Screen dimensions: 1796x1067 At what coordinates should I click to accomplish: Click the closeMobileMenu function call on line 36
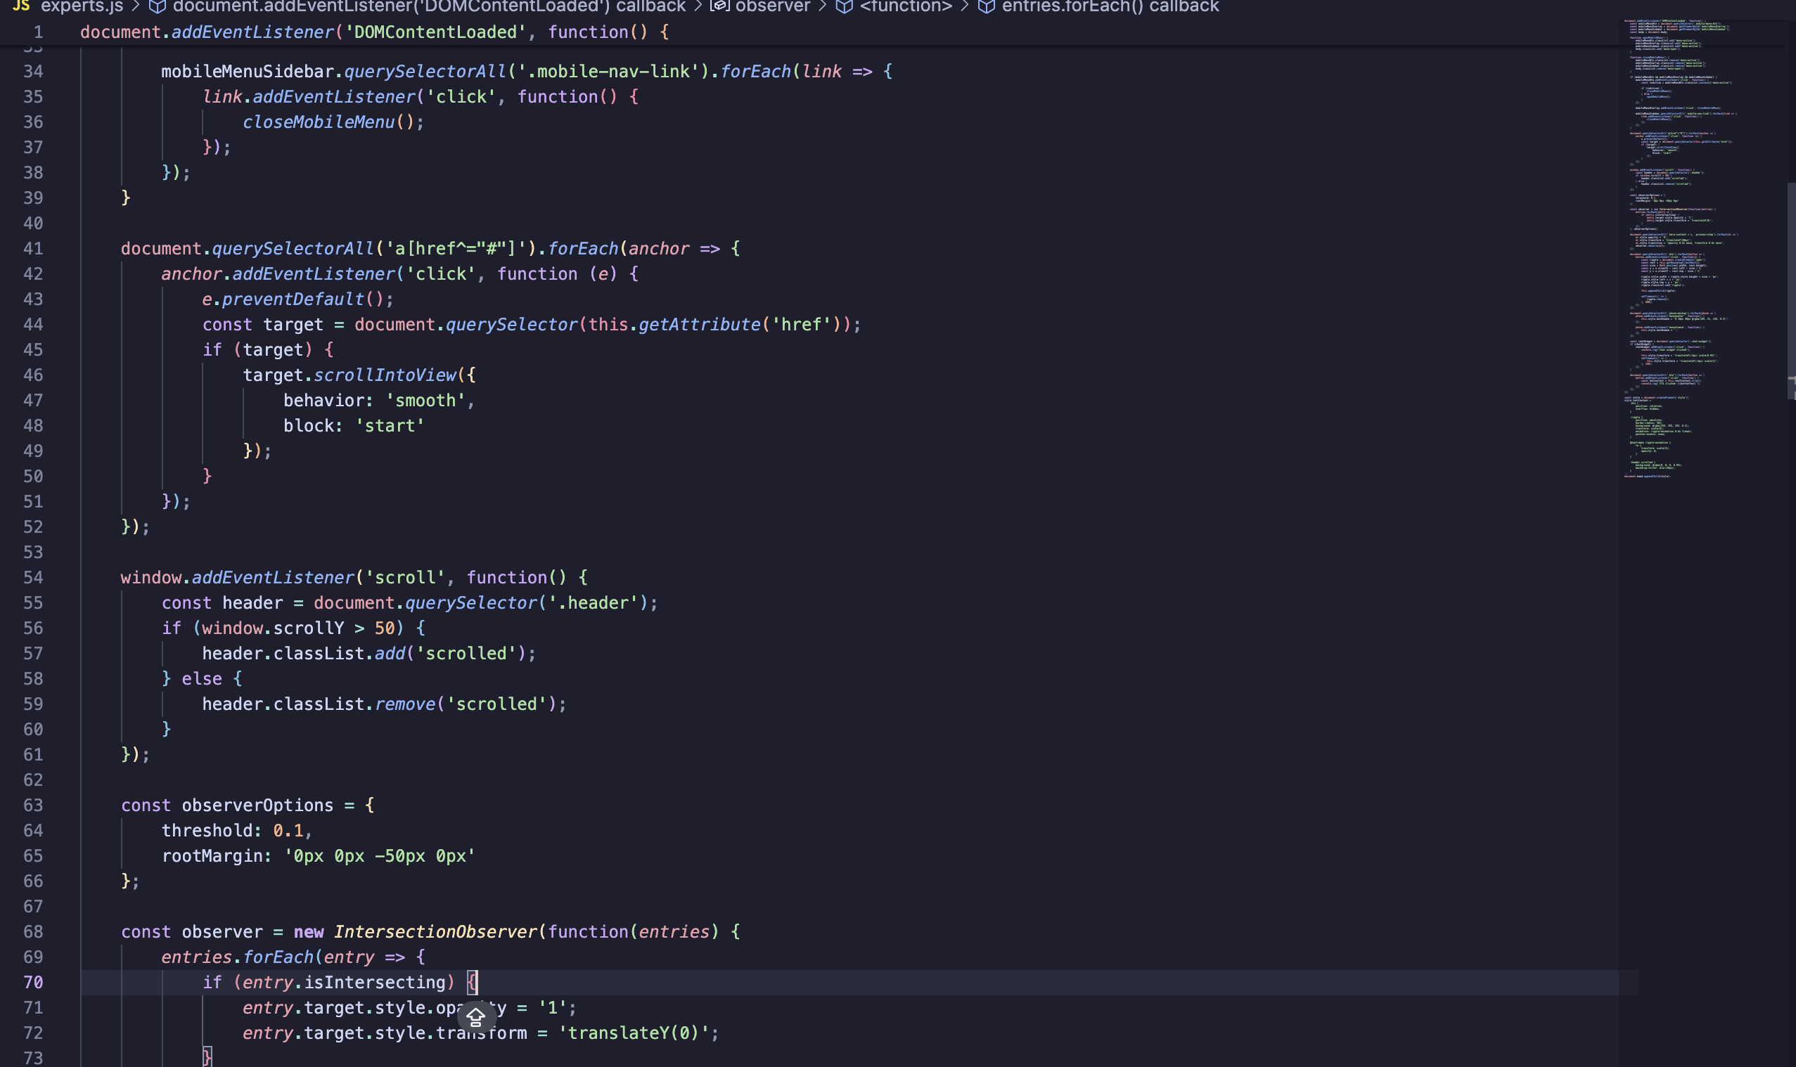(318, 122)
